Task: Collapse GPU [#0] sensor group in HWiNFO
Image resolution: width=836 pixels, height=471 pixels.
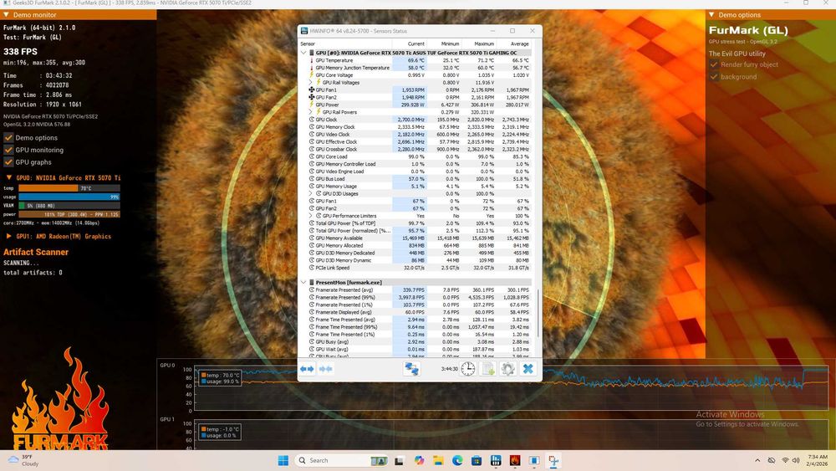Action: coord(303,53)
